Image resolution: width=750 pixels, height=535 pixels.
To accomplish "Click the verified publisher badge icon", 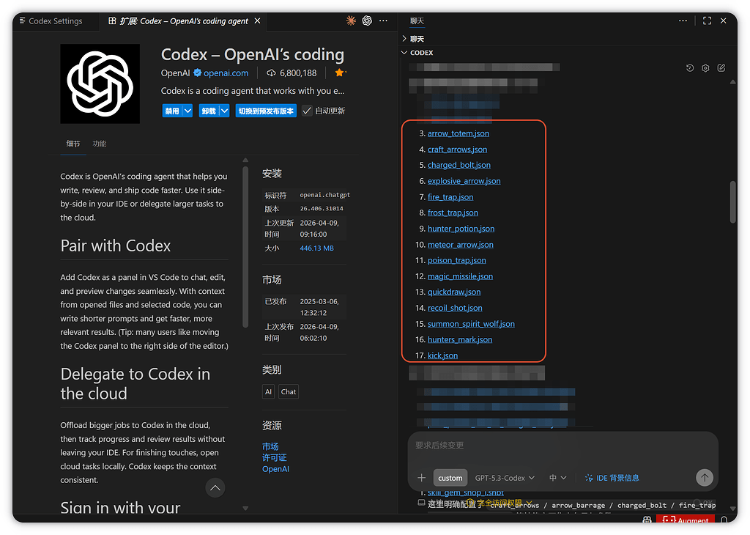I will point(197,73).
